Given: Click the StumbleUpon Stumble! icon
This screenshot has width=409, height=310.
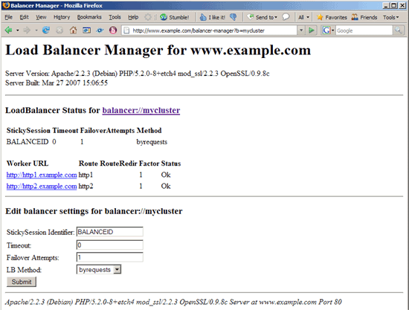Looking at the screenshot, I should [x=164, y=17].
